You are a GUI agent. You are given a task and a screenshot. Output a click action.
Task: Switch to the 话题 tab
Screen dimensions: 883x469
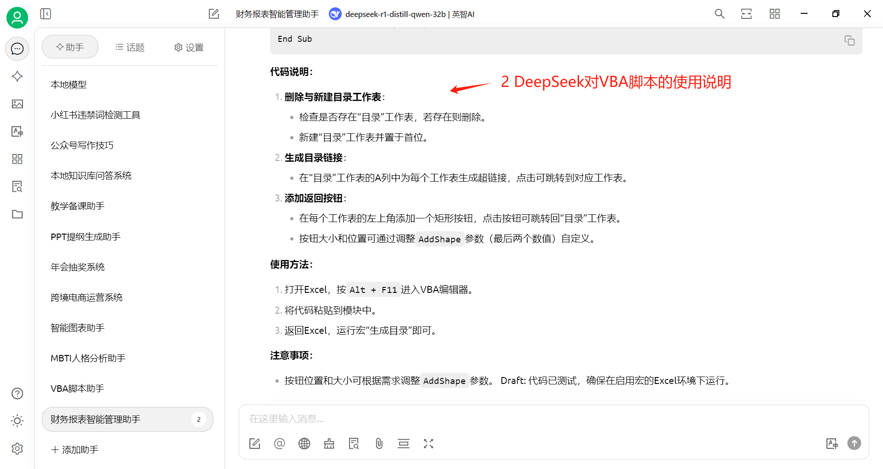(130, 47)
